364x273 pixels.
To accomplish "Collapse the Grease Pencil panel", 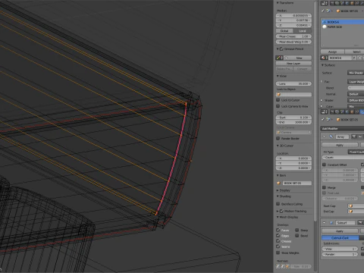I will pyautogui.click(x=278, y=49).
